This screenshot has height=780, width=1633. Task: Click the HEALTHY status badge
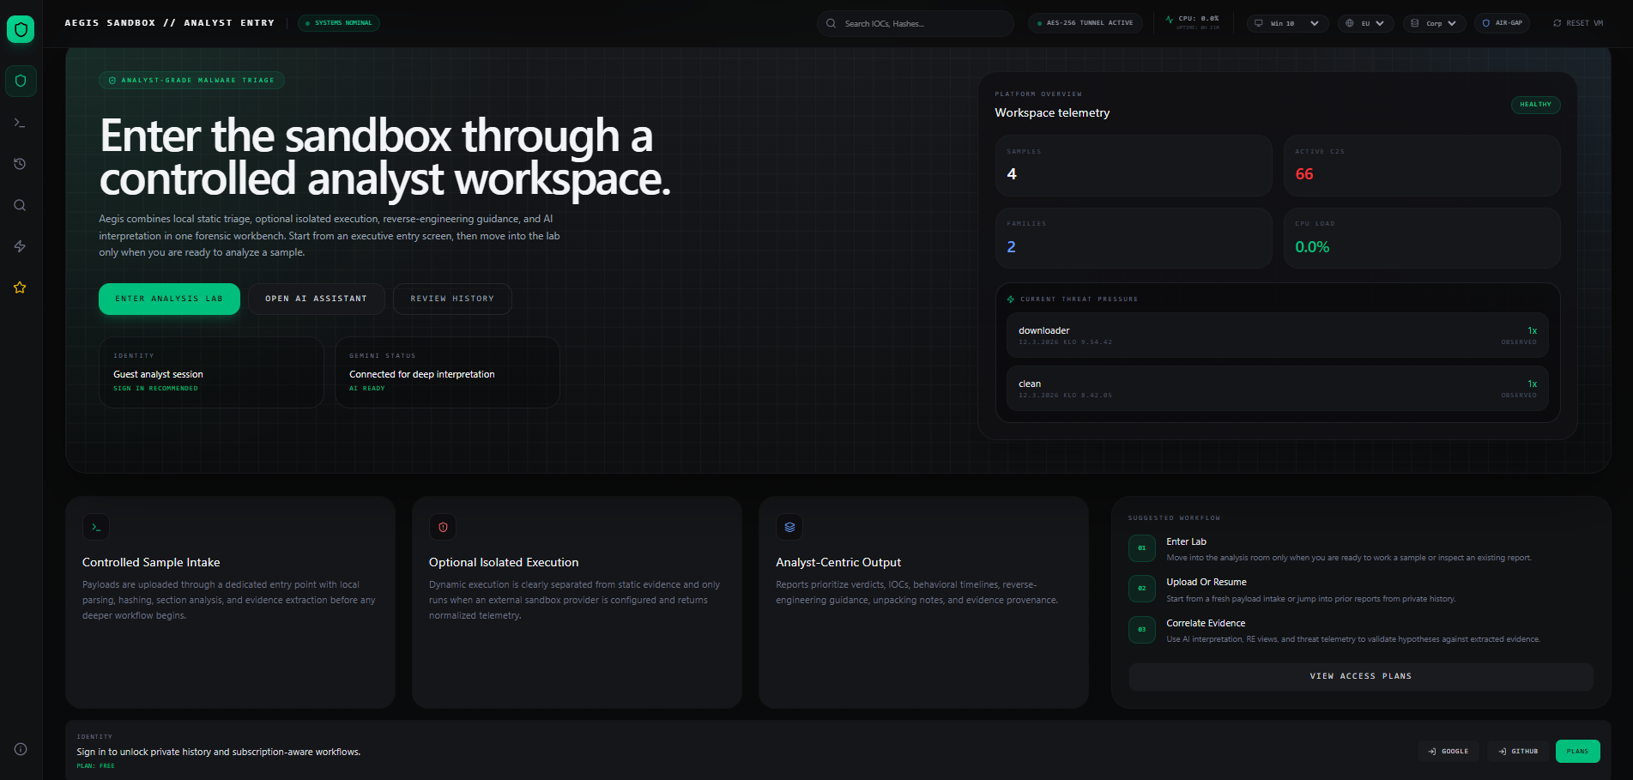click(x=1535, y=105)
